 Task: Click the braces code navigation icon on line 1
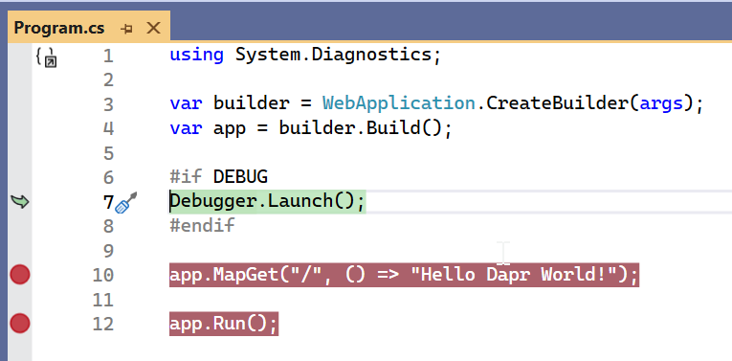[x=46, y=57]
